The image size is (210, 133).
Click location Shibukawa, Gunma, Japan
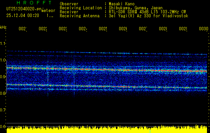pyautogui.click(x=136, y=8)
